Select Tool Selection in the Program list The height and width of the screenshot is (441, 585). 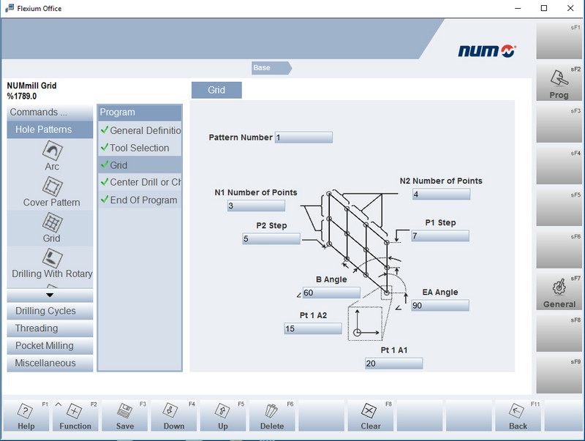tap(139, 148)
